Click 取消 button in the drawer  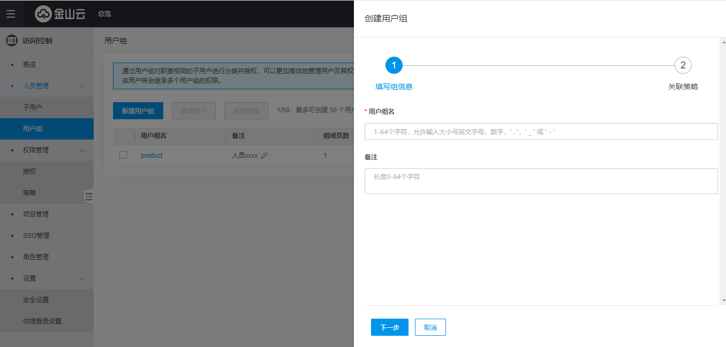430,327
